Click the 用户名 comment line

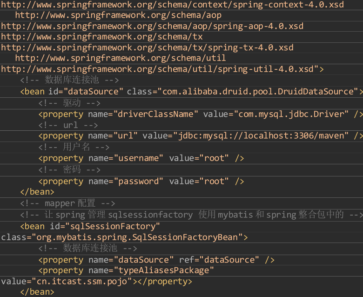click(x=74, y=147)
